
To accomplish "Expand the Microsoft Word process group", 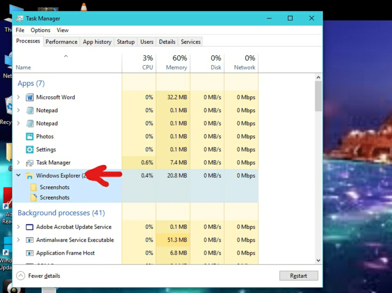I will pos(18,97).
